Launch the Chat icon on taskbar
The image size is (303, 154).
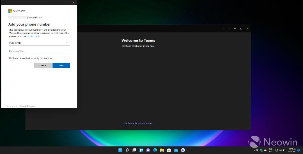click(x=148, y=150)
